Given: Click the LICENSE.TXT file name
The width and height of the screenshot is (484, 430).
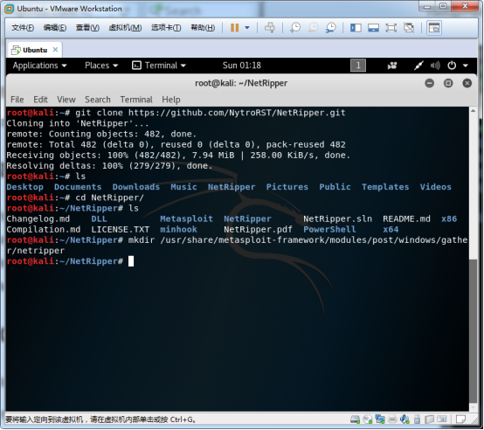Looking at the screenshot, I should (x=120, y=230).
